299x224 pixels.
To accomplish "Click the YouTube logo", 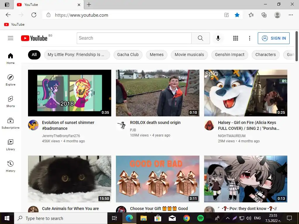I will click(x=34, y=38).
